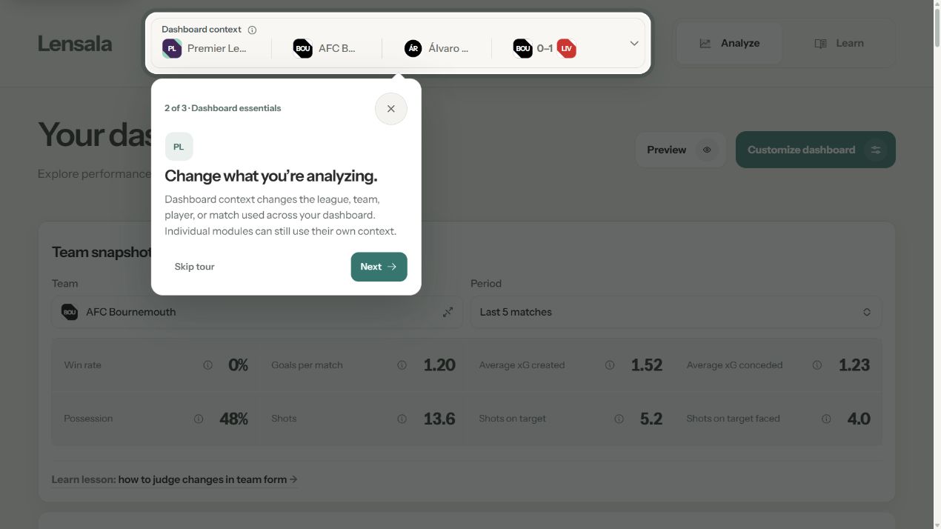Click the '2 of 3 · Dashboard essentials' label
Viewport: 941px width, 529px height.
223,108
